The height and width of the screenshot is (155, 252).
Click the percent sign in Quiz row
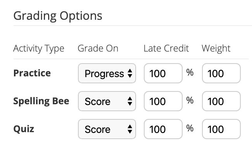tap(190, 129)
